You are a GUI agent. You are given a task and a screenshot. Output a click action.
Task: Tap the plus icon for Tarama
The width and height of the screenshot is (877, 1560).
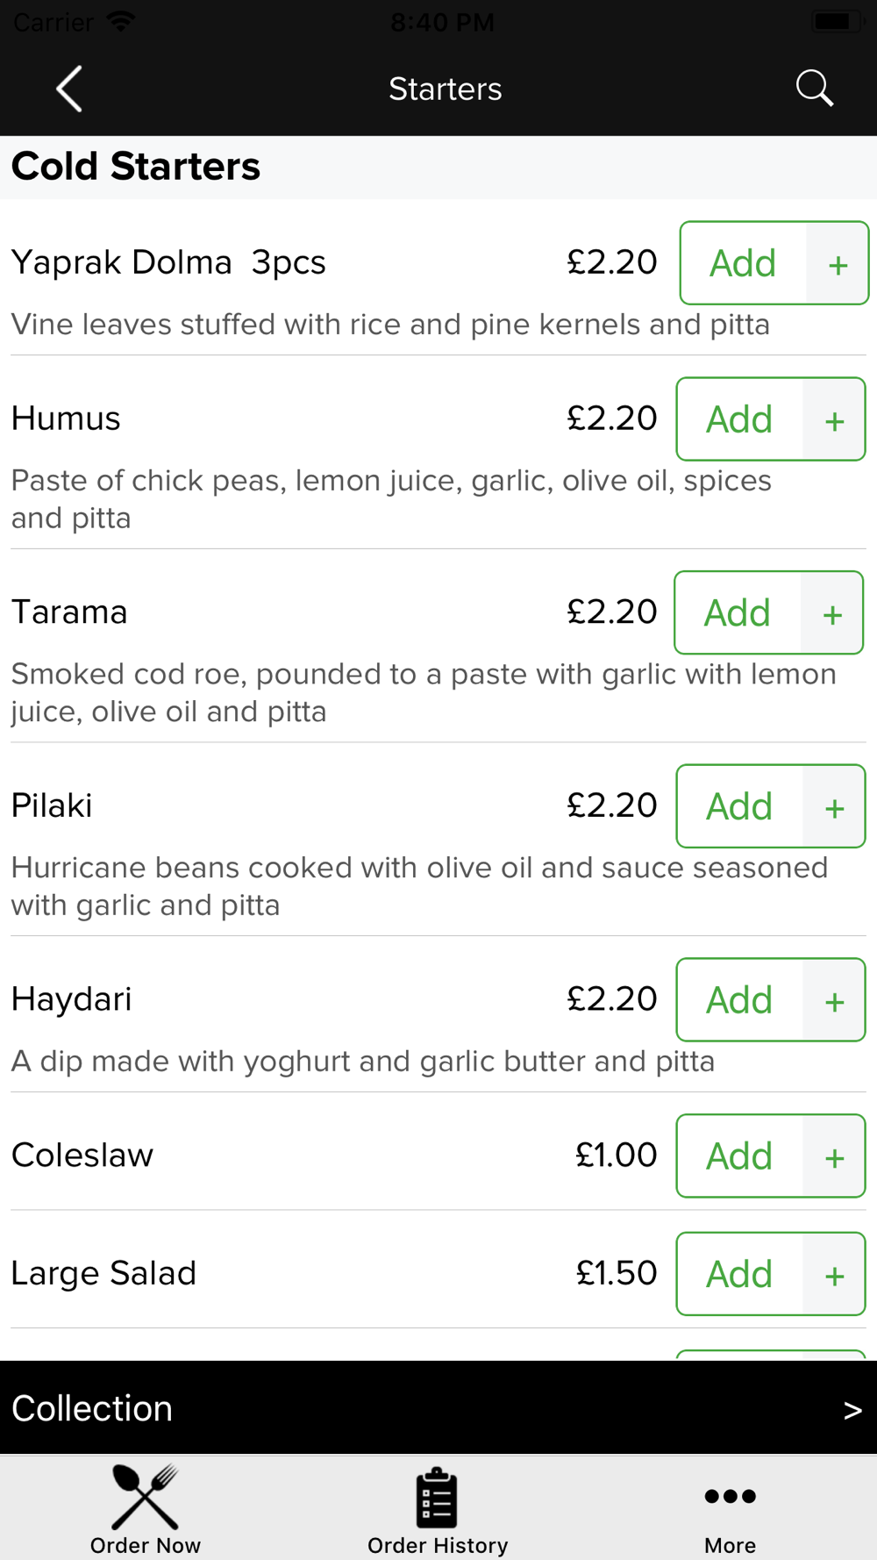(832, 612)
